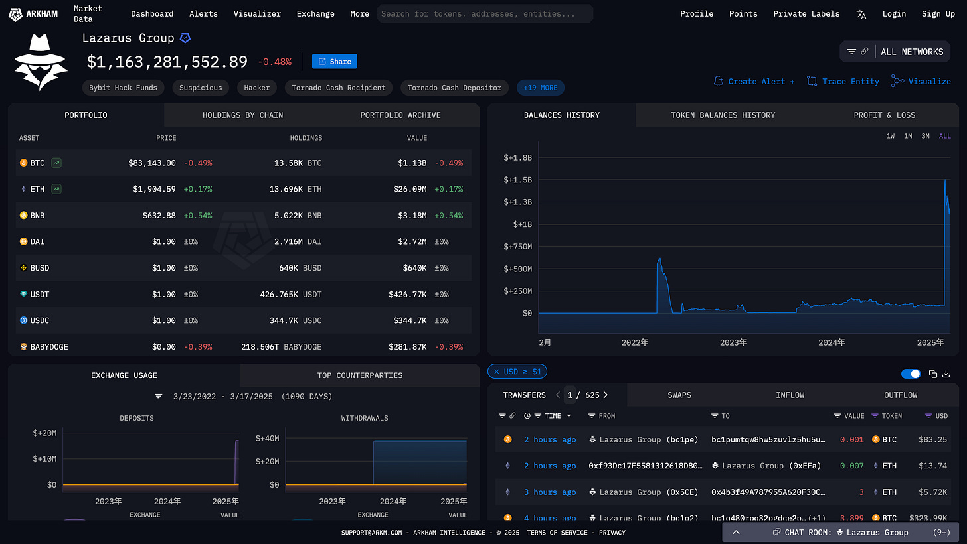Screen dimensions: 967x544
Task: Open the Profit & Loss tab
Action: tap(884, 115)
